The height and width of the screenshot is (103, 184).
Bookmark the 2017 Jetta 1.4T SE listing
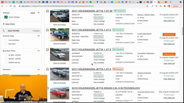pos(47,11)
